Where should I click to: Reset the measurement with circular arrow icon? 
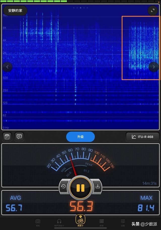point(63,186)
